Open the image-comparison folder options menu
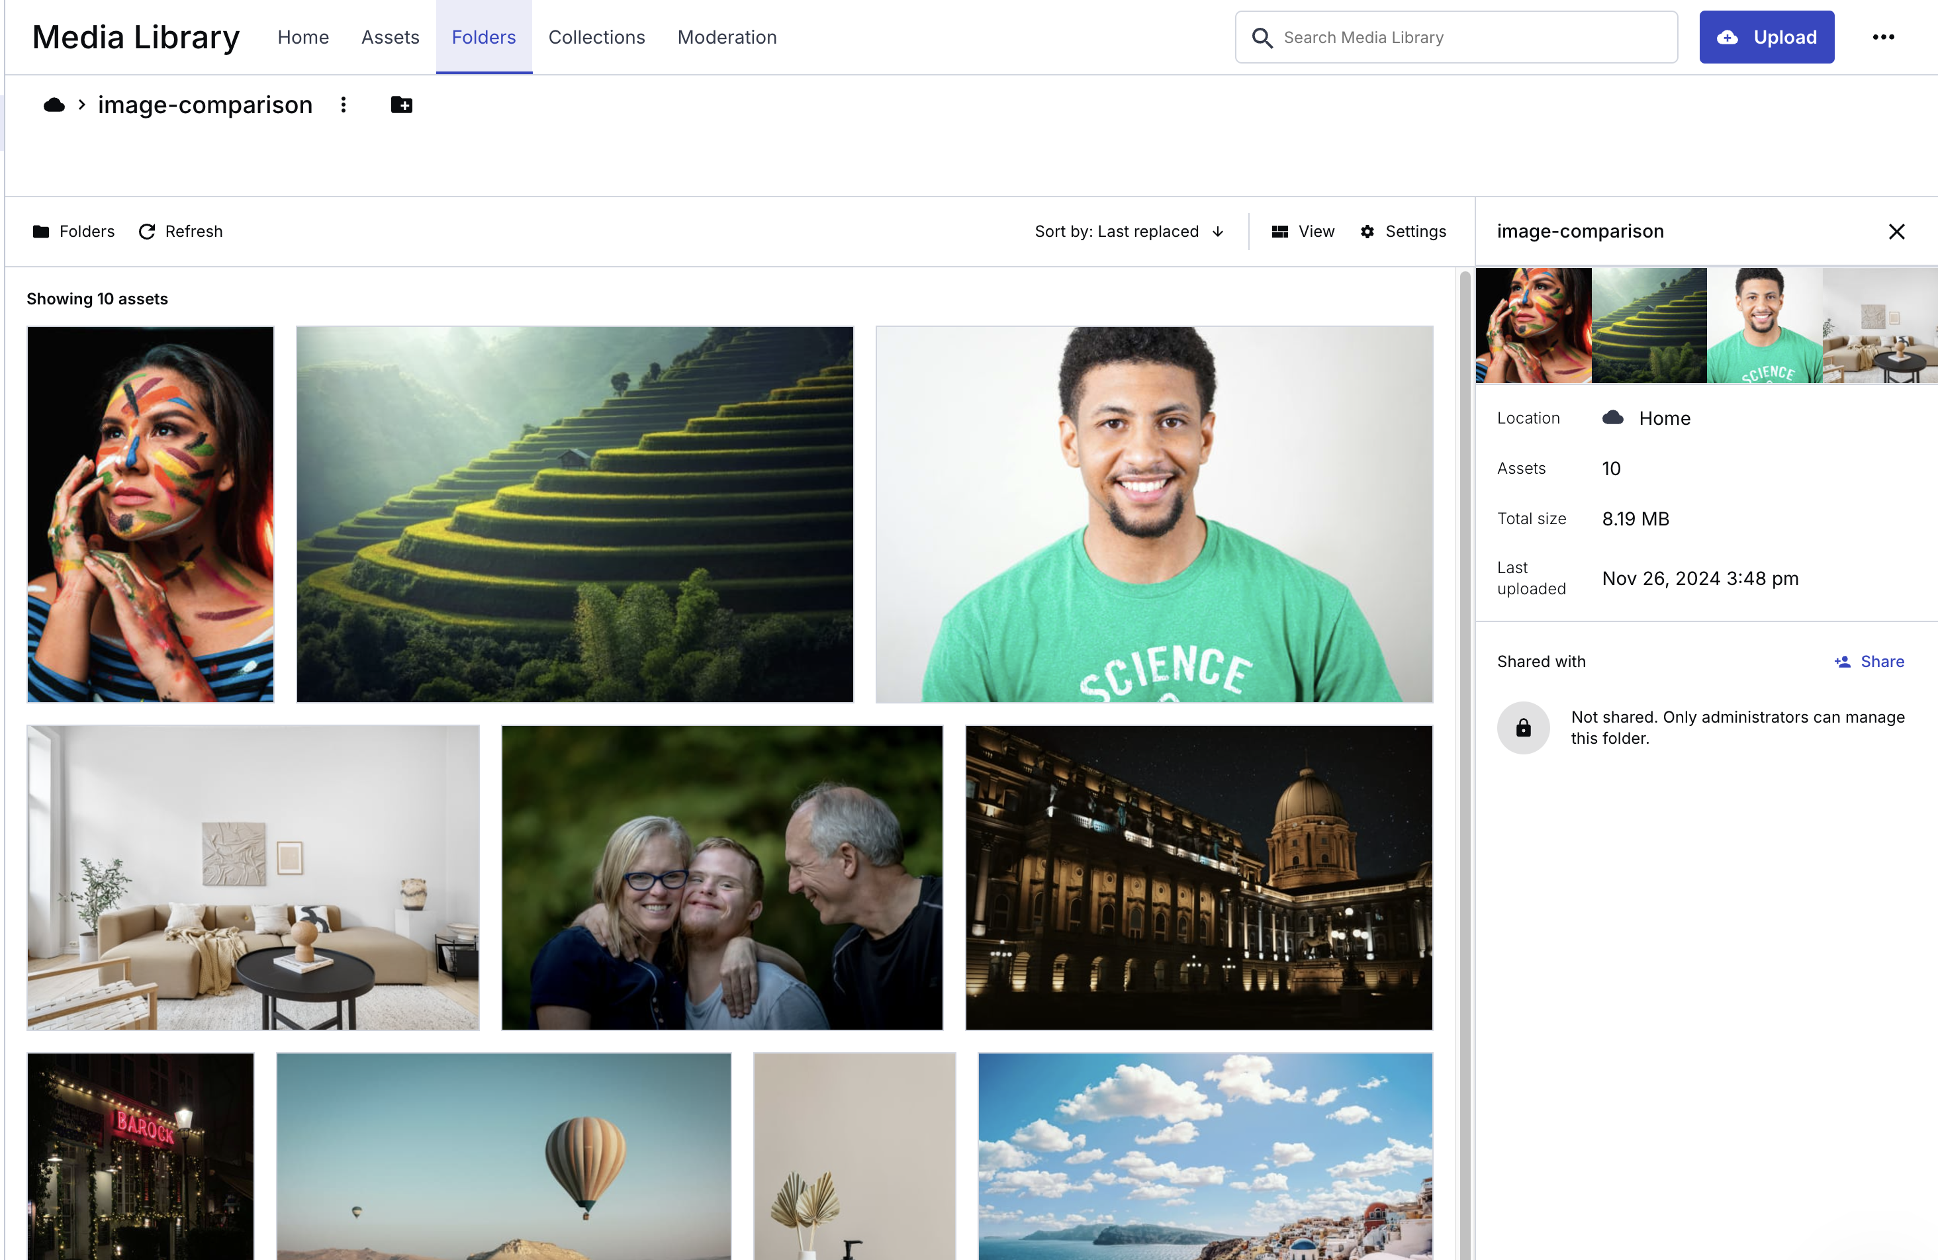 344,105
